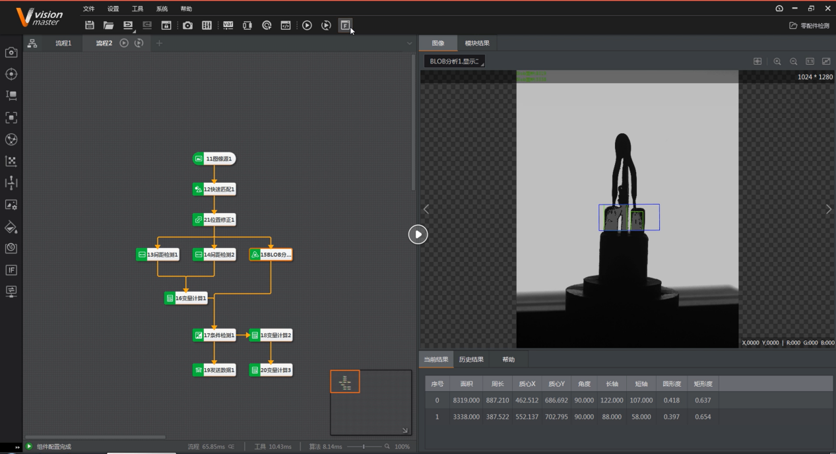
Task: Click the run once play icon in toolbar
Action: click(x=307, y=26)
